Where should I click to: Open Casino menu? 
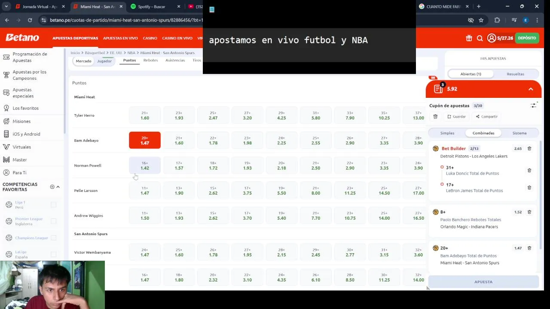click(x=150, y=38)
